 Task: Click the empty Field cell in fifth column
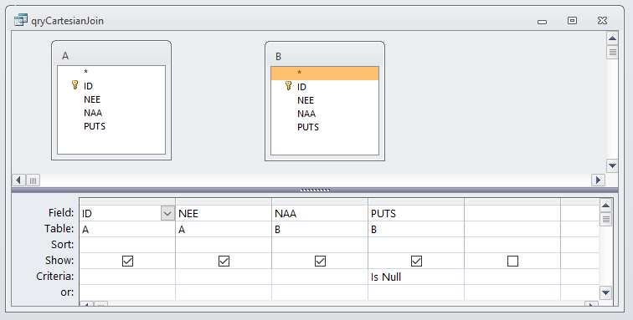pyautogui.click(x=512, y=213)
